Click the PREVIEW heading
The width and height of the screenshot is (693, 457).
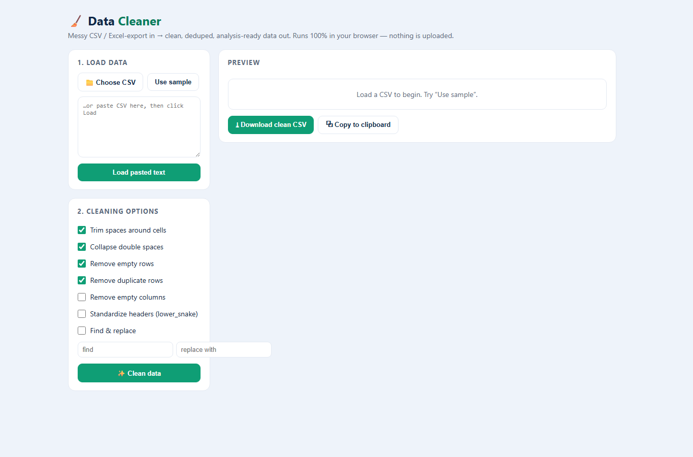coord(244,62)
